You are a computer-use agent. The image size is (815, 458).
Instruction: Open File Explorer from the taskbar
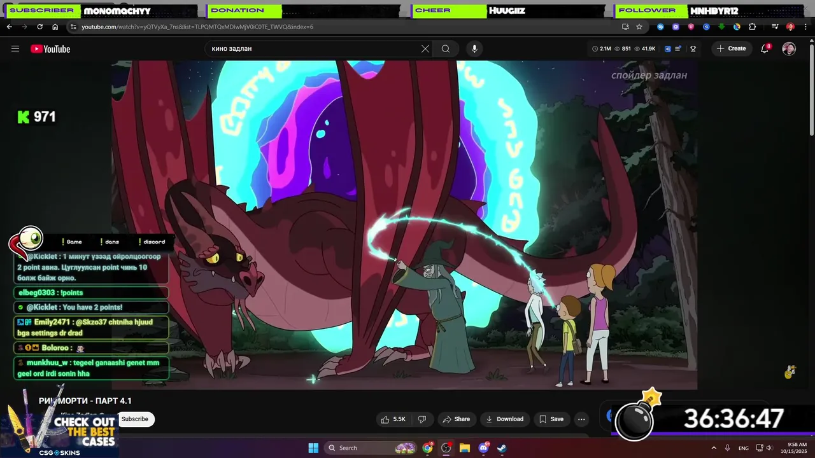click(465, 448)
